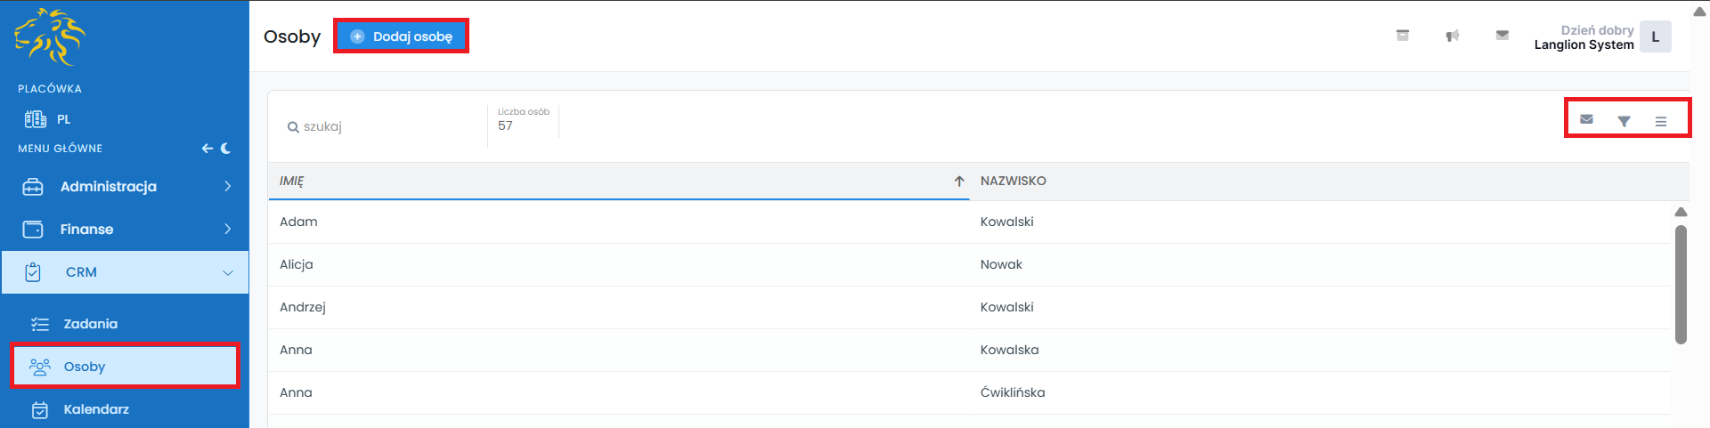The width and height of the screenshot is (1710, 428).
Task: Open Kalendarz in the CRM submenu
Action: coord(96,409)
